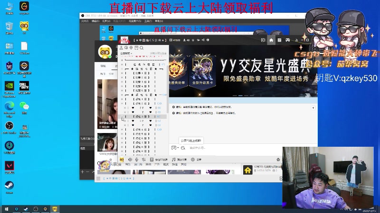Expand the 桌球 4 房 channel node
Screen dimensions: 380x213
click(122, 130)
